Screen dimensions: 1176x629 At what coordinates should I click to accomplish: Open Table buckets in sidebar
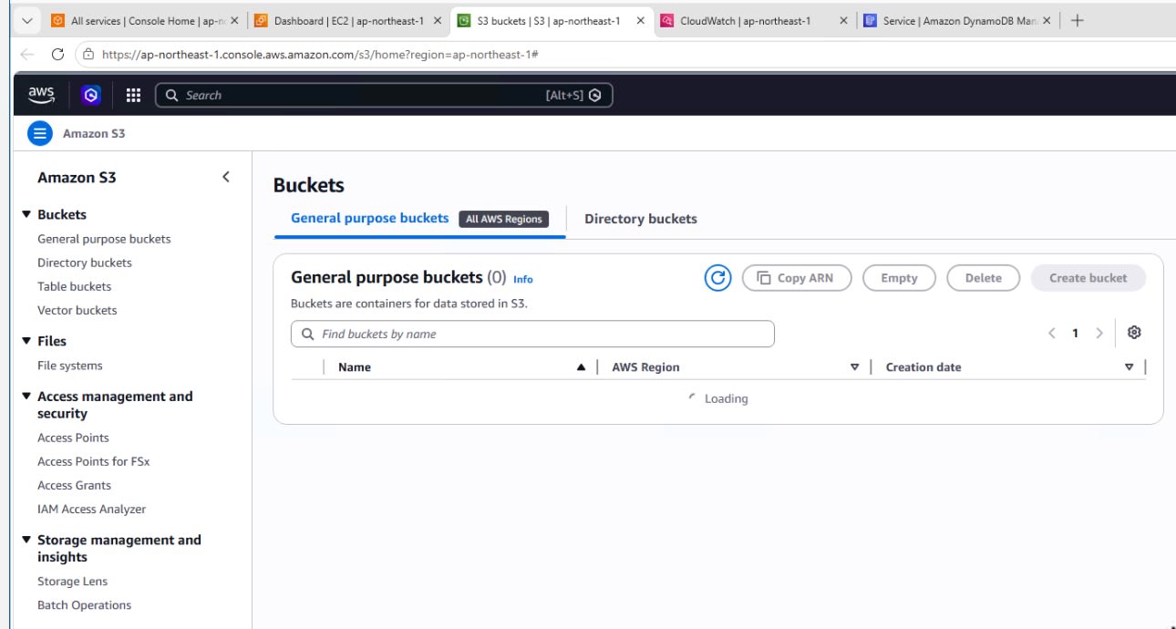tap(74, 286)
